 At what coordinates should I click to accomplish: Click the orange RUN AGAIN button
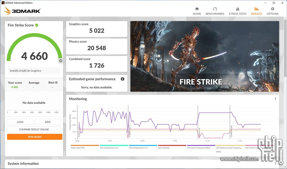coord(35,137)
